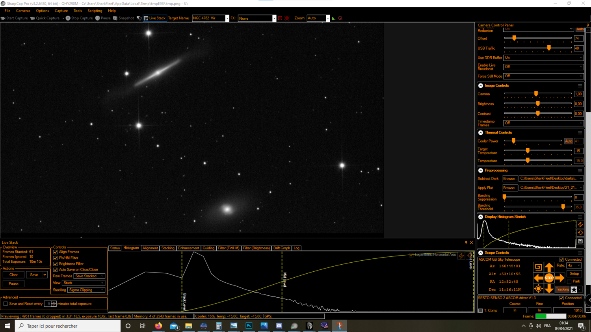Reset the histogram stretch with the circular arrow icon
Screen dimensions: 591x332
580,232
